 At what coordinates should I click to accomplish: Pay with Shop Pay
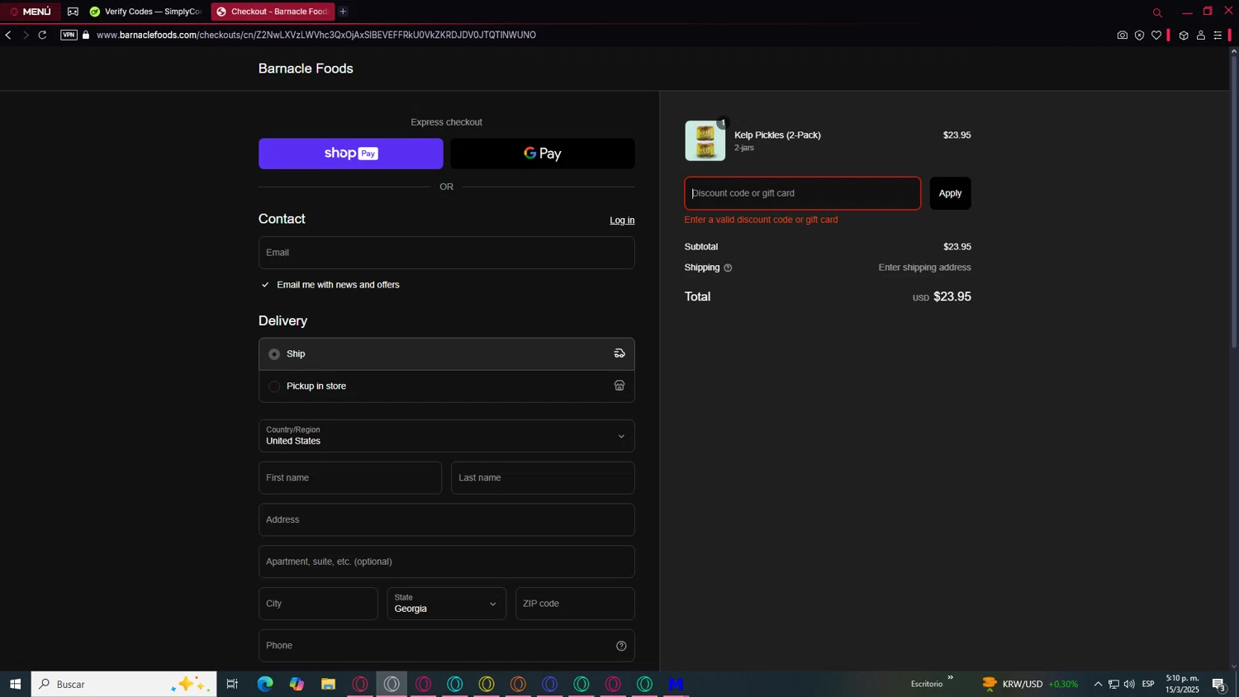[x=351, y=154]
